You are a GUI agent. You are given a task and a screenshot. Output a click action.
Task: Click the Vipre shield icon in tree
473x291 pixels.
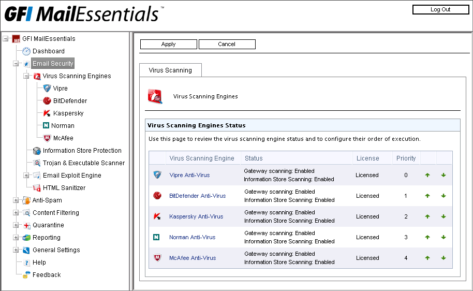(x=47, y=89)
